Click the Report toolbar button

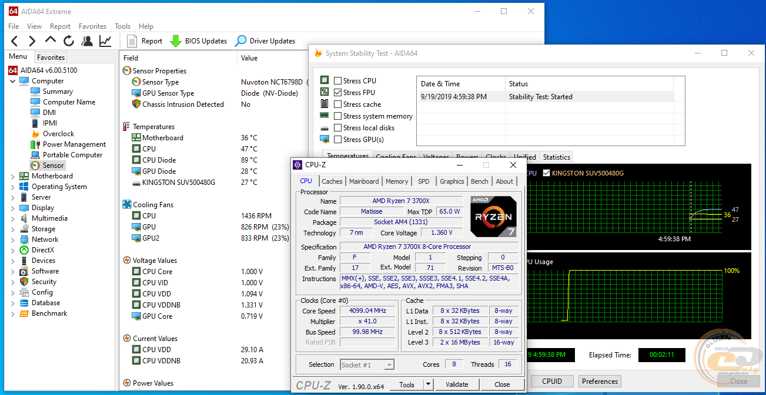[145, 41]
